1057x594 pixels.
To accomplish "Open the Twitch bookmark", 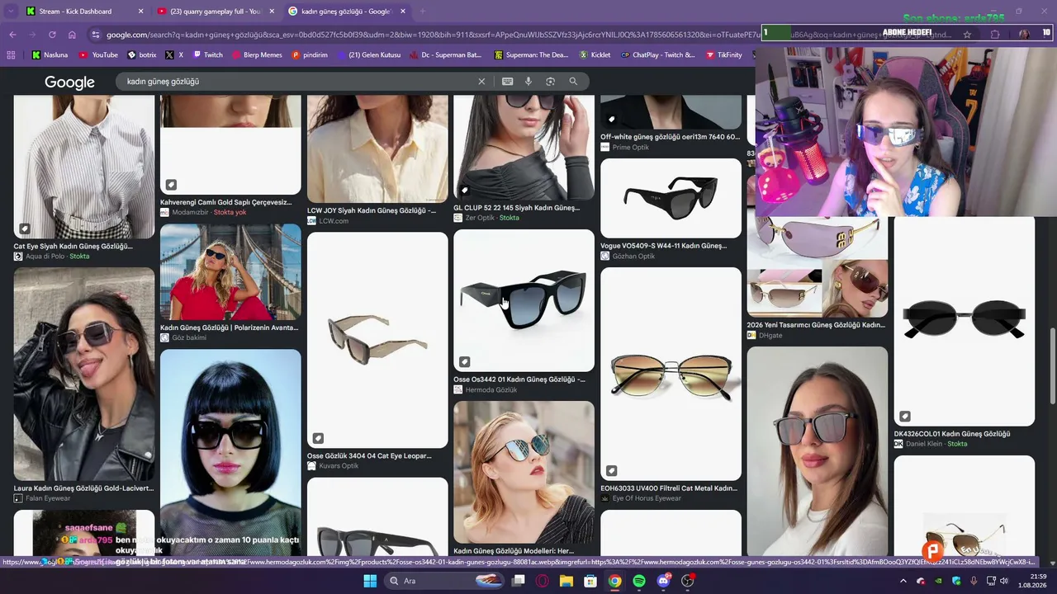I will coord(208,55).
